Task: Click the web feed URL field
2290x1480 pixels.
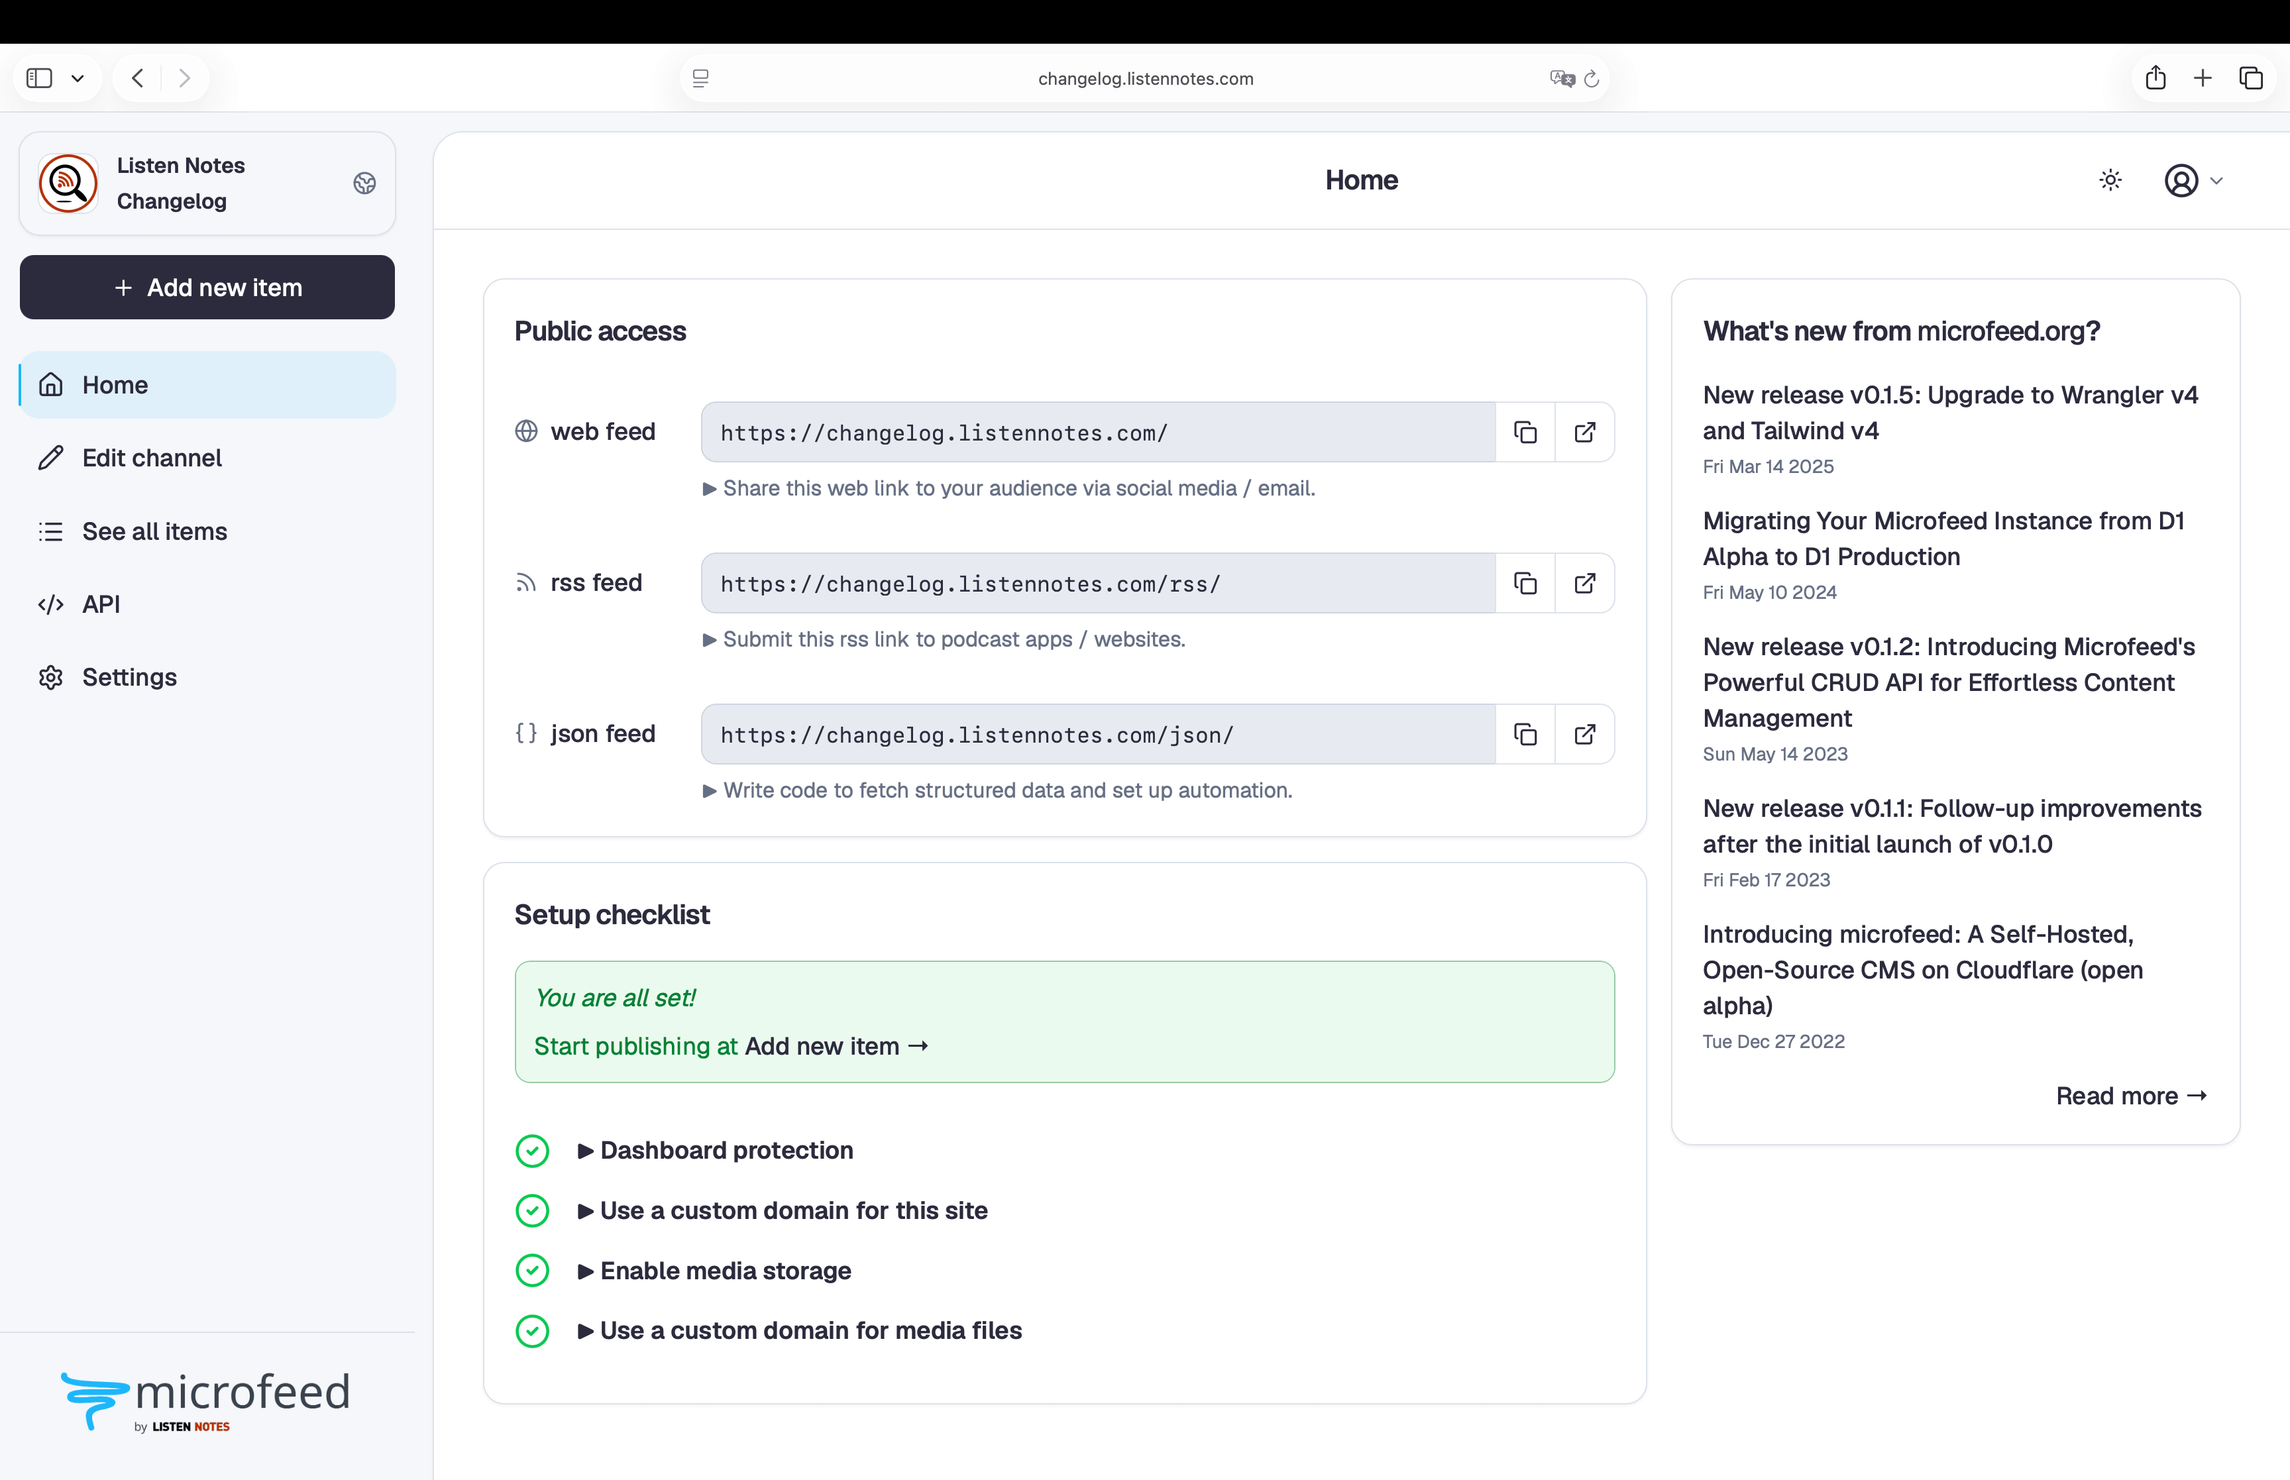Action: 1099,433
